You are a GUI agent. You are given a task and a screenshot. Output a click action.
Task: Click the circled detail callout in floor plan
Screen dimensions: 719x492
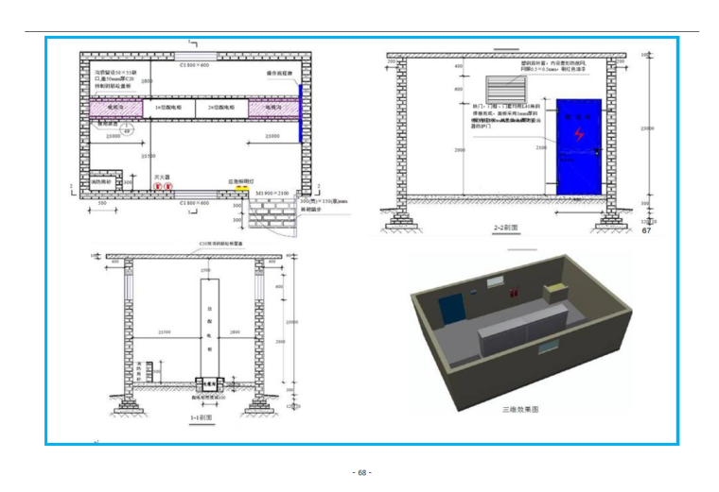click(127, 129)
